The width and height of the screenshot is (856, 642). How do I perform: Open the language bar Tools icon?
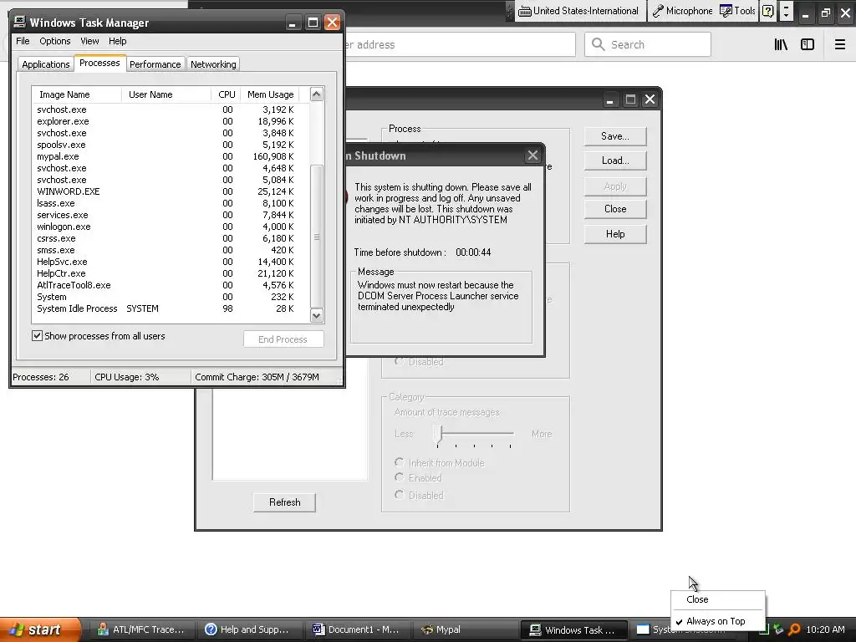(726, 11)
